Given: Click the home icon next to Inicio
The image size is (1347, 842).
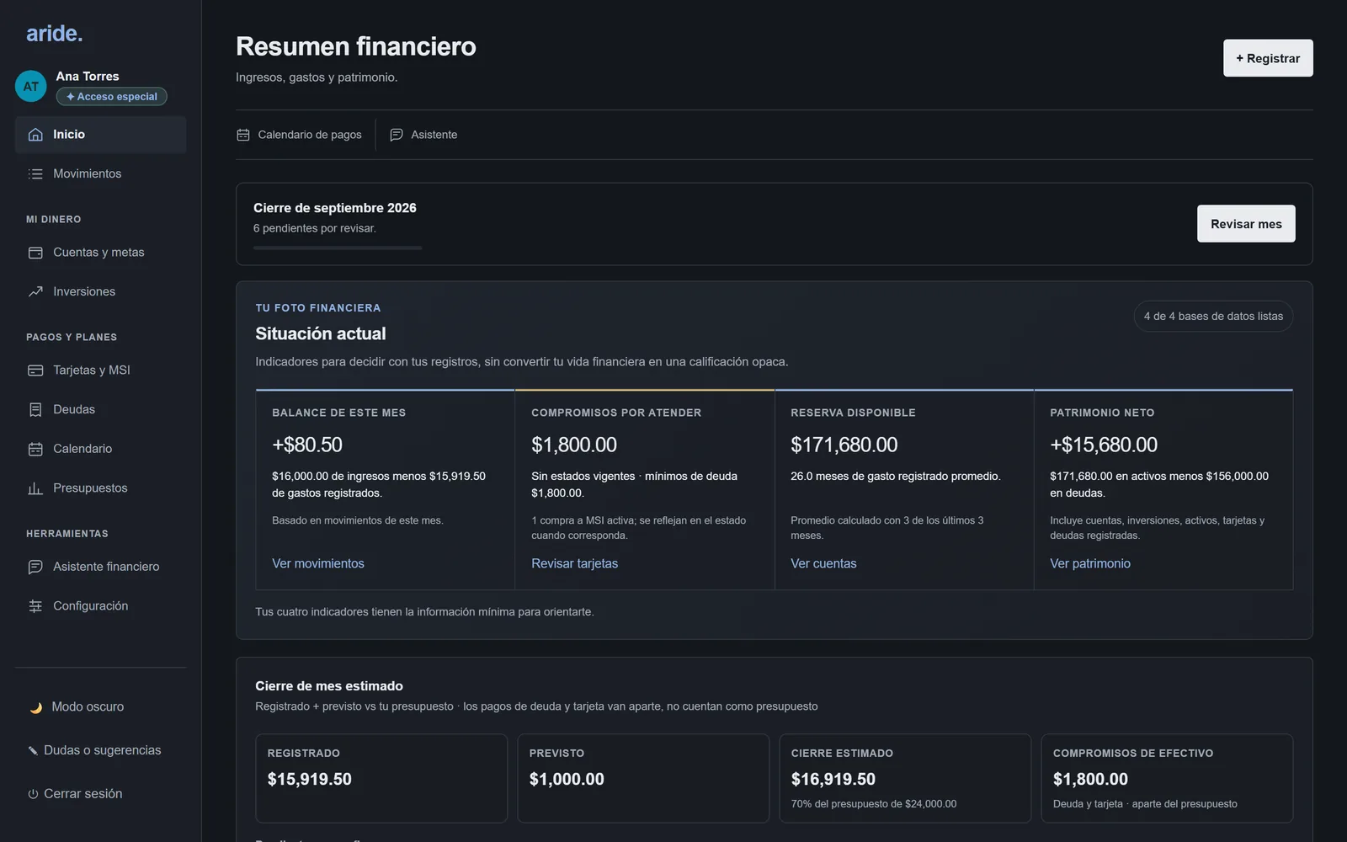Looking at the screenshot, I should pos(35,135).
